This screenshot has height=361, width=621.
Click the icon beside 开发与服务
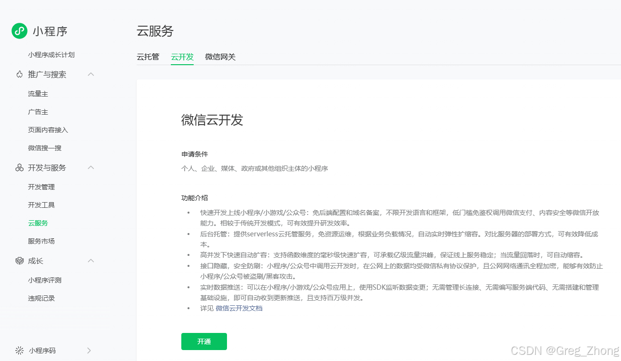coord(20,167)
